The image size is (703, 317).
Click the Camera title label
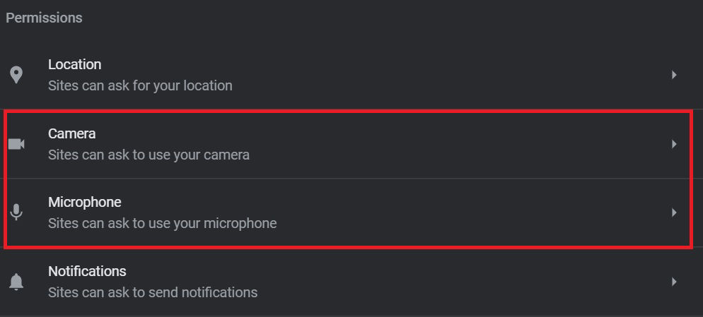pos(71,133)
